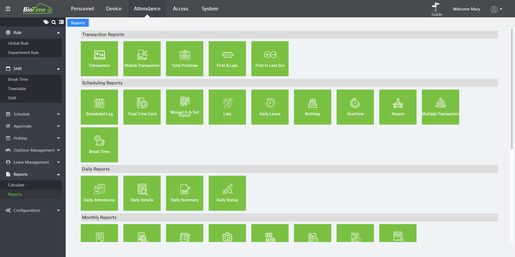Click the search icon in sidebar

point(54,22)
